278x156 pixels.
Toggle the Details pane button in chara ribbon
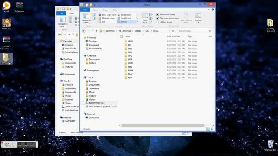(94, 18)
